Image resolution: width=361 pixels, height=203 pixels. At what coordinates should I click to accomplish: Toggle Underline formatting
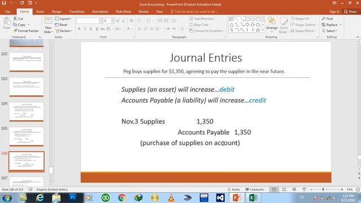(91, 29)
